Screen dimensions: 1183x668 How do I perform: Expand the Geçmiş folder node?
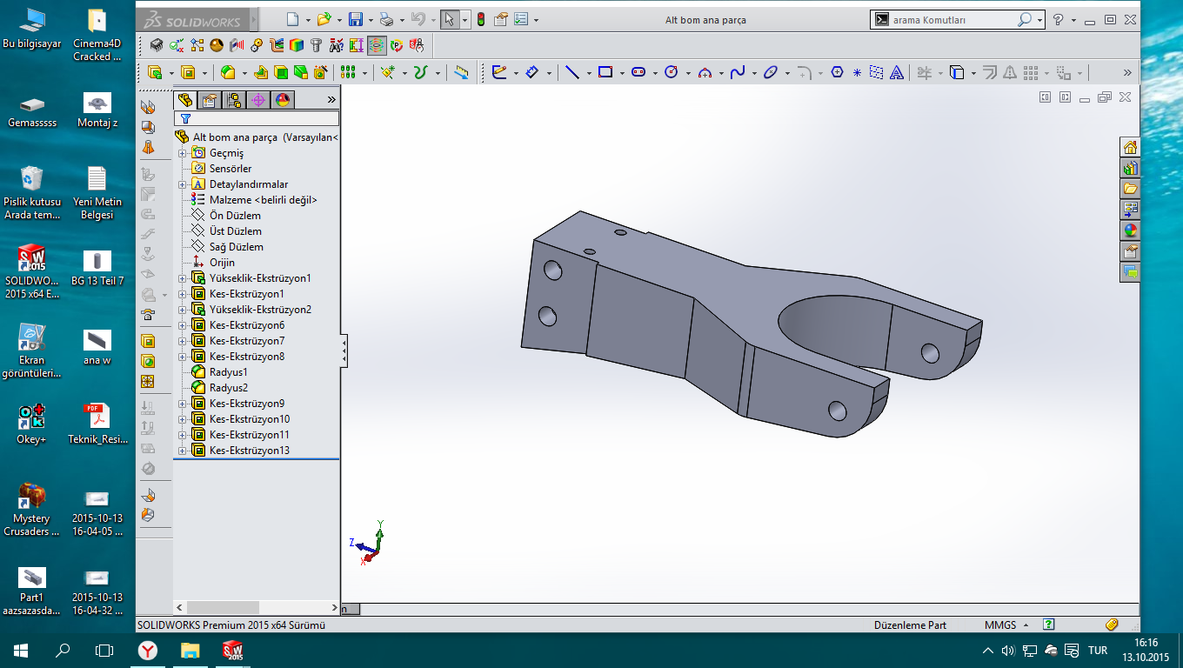click(183, 153)
